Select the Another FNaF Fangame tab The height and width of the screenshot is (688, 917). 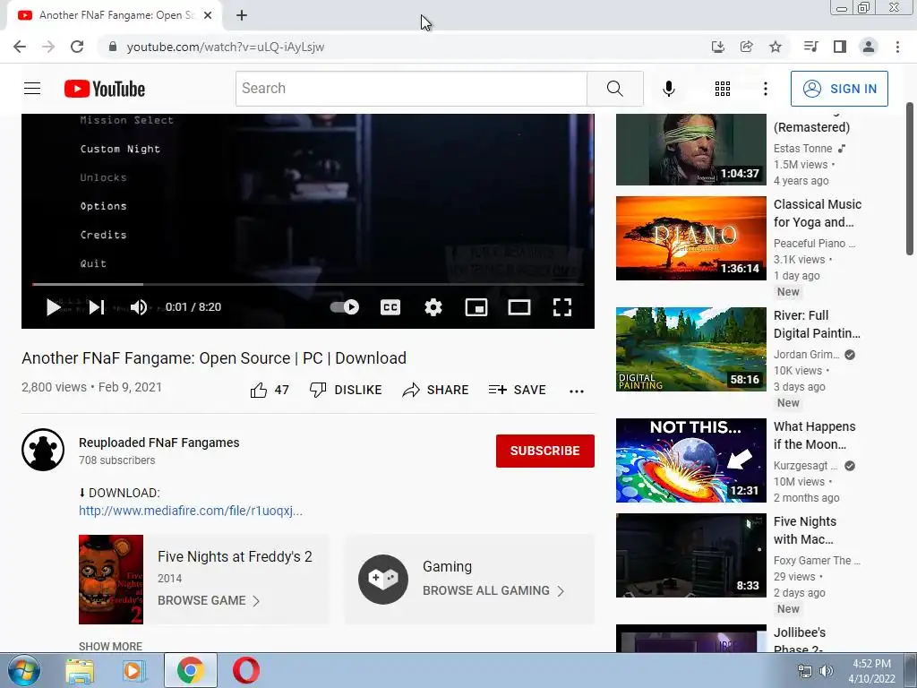point(116,16)
